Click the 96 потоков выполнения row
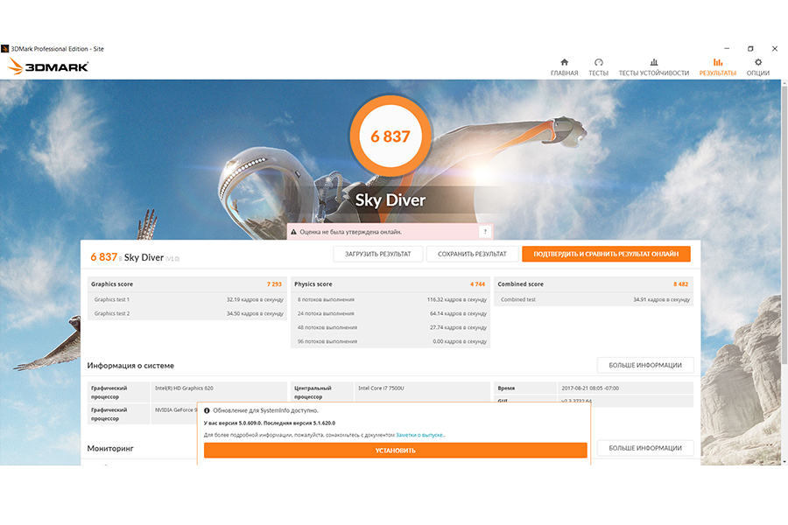The width and height of the screenshot is (788, 525). [390, 341]
